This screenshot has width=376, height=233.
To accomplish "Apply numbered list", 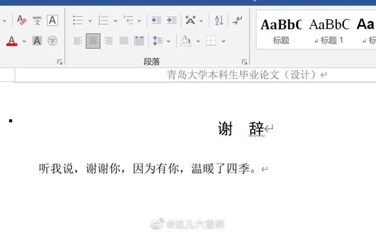I will tap(103, 20).
